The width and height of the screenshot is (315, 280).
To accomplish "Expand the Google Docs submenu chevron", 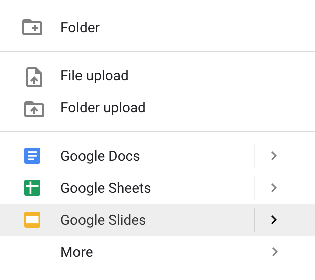I will (x=274, y=156).
